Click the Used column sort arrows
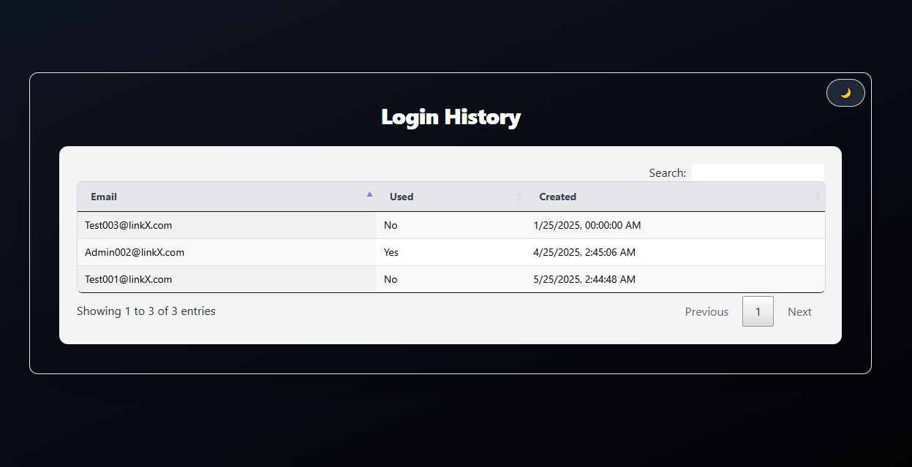 [519, 197]
